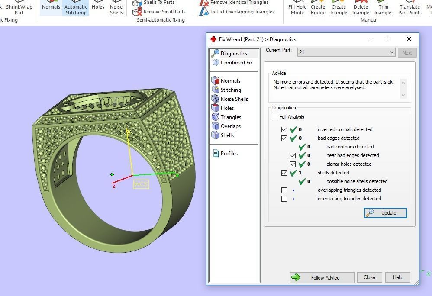Select the ShrinkWrap Part ribbon tool
Screen dimensions: 432x296
point(19,8)
